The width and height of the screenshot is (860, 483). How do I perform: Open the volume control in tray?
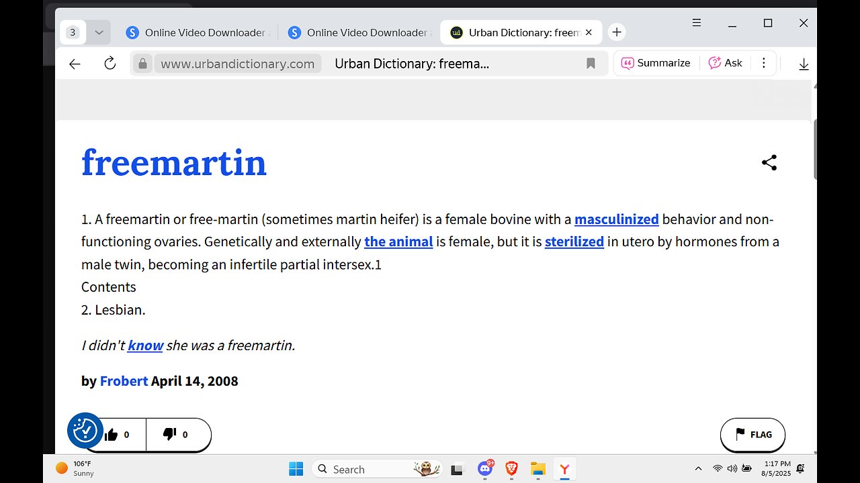[732, 469]
